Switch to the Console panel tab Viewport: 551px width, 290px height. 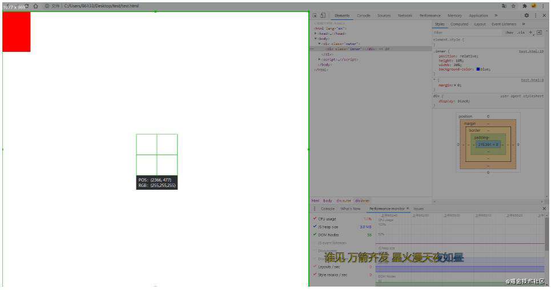tap(363, 15)
